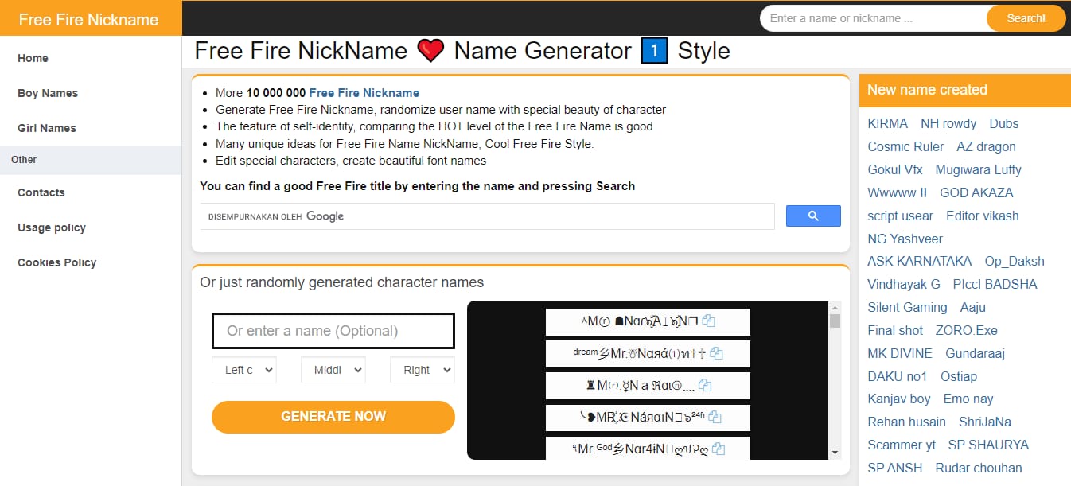
Task: Open the DAKU no1 name link
Action: coord(898,377)
